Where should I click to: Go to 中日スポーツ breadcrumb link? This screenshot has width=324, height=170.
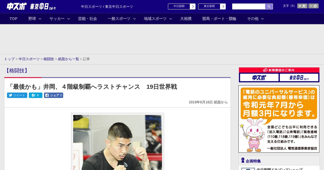(x=29, y=59)
